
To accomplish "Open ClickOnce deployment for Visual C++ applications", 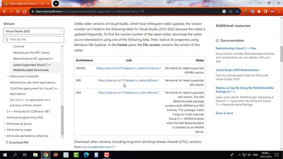I will coord(34,91).
